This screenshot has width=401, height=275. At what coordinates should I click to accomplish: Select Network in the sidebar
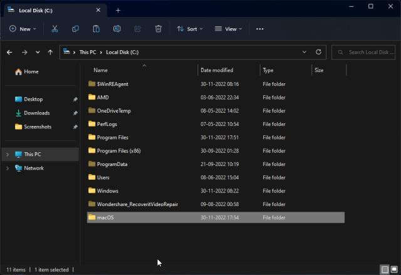(34, 168)
